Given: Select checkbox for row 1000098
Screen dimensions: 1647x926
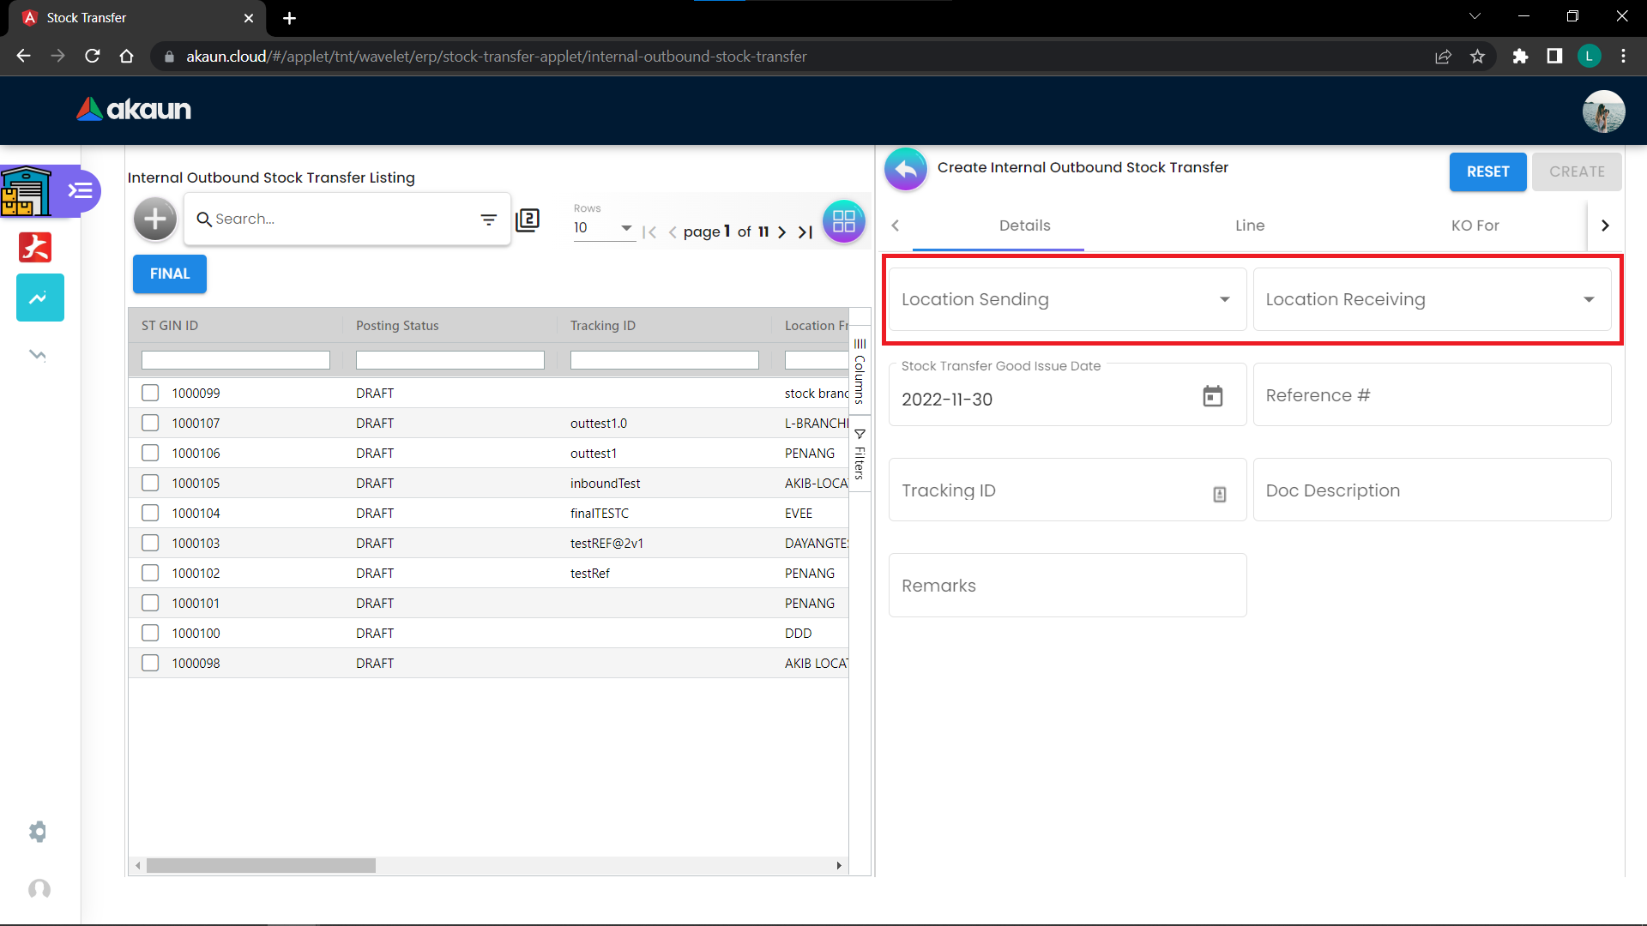Looking at the screenshot, I should click(x=150, y=663).
